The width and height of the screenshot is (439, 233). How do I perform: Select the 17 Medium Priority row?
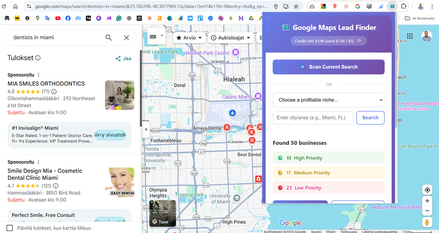pos(329,173)
